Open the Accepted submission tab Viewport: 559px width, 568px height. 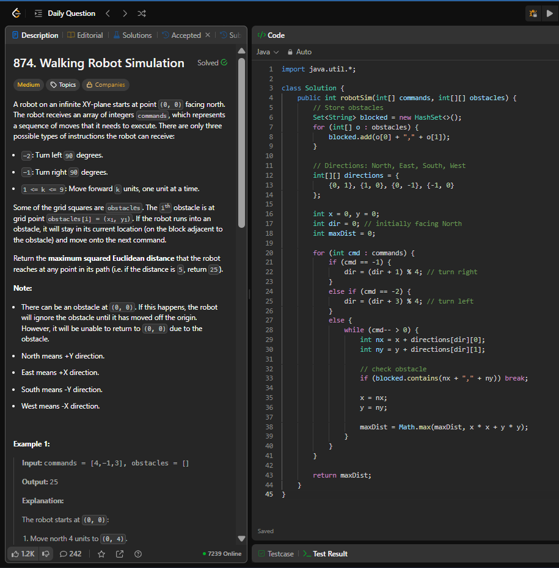tap(181, 35)
